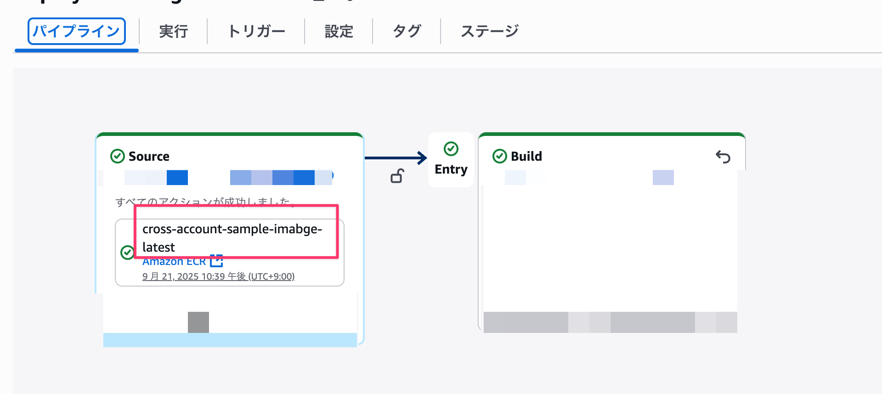
Task: Click the Build stage title
Action: point(526,156)
